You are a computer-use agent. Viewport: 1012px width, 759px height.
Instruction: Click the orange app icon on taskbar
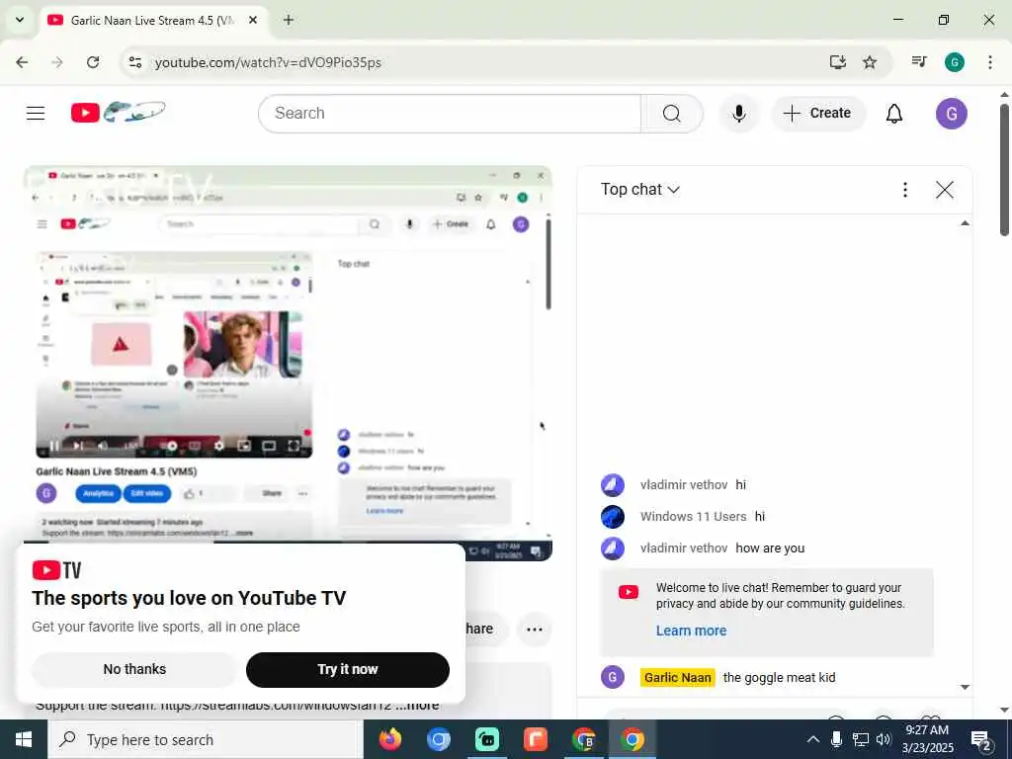click(535, 739)
